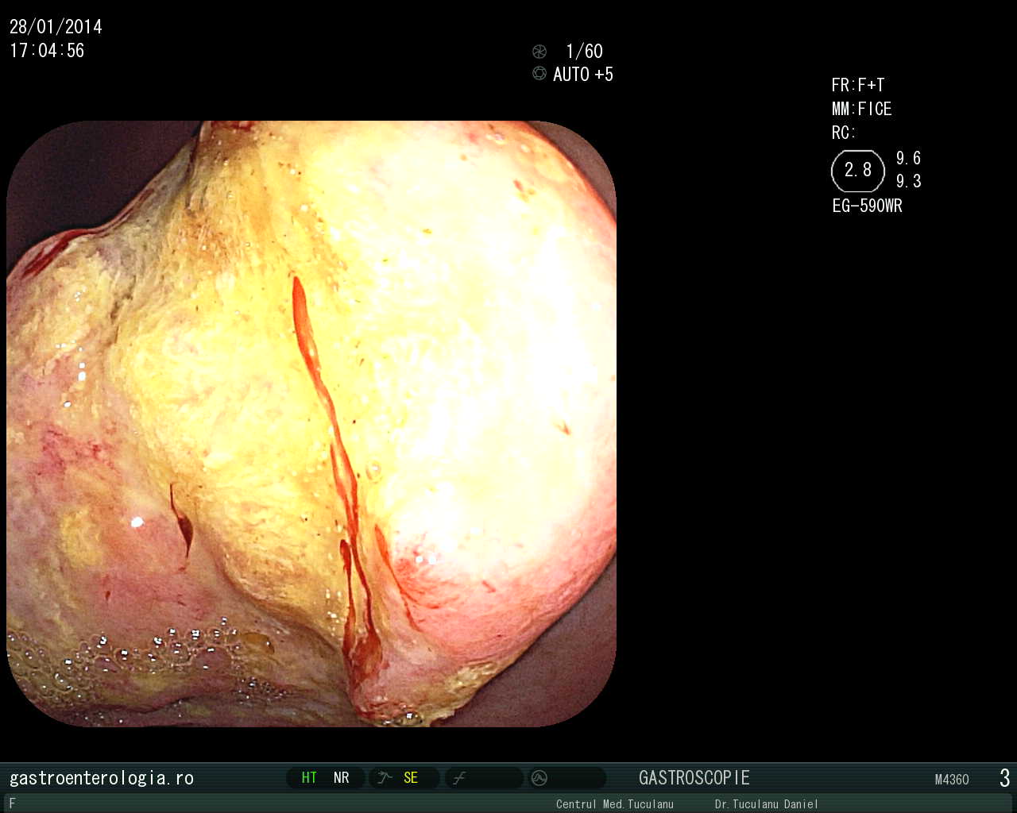The image size is (1017, 813).
Task: Click the image counter number 3
Action: (1005, 778)
